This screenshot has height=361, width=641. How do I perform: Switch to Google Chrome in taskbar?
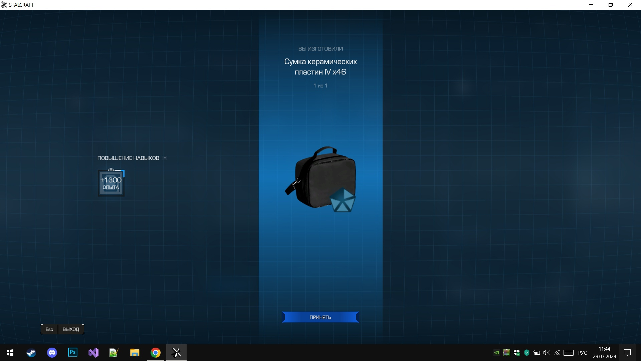click(156, 353)
